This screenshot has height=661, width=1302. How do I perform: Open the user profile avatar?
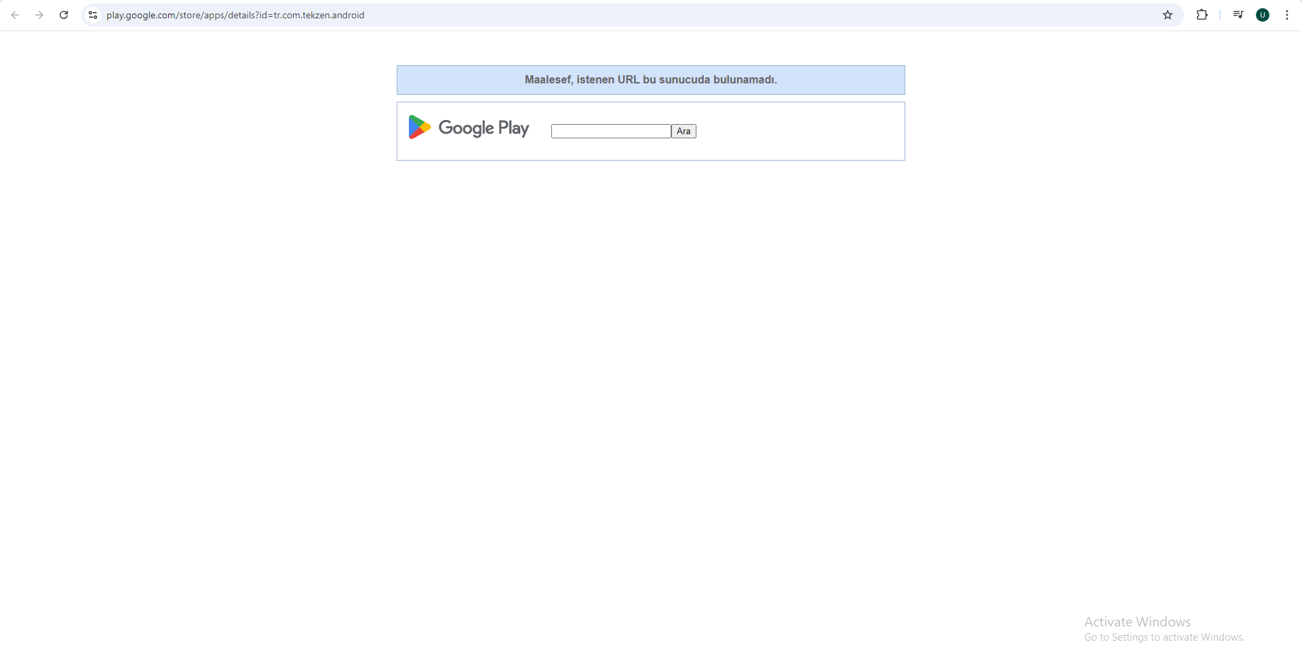pyautogui.click(x=1263, y=15)
